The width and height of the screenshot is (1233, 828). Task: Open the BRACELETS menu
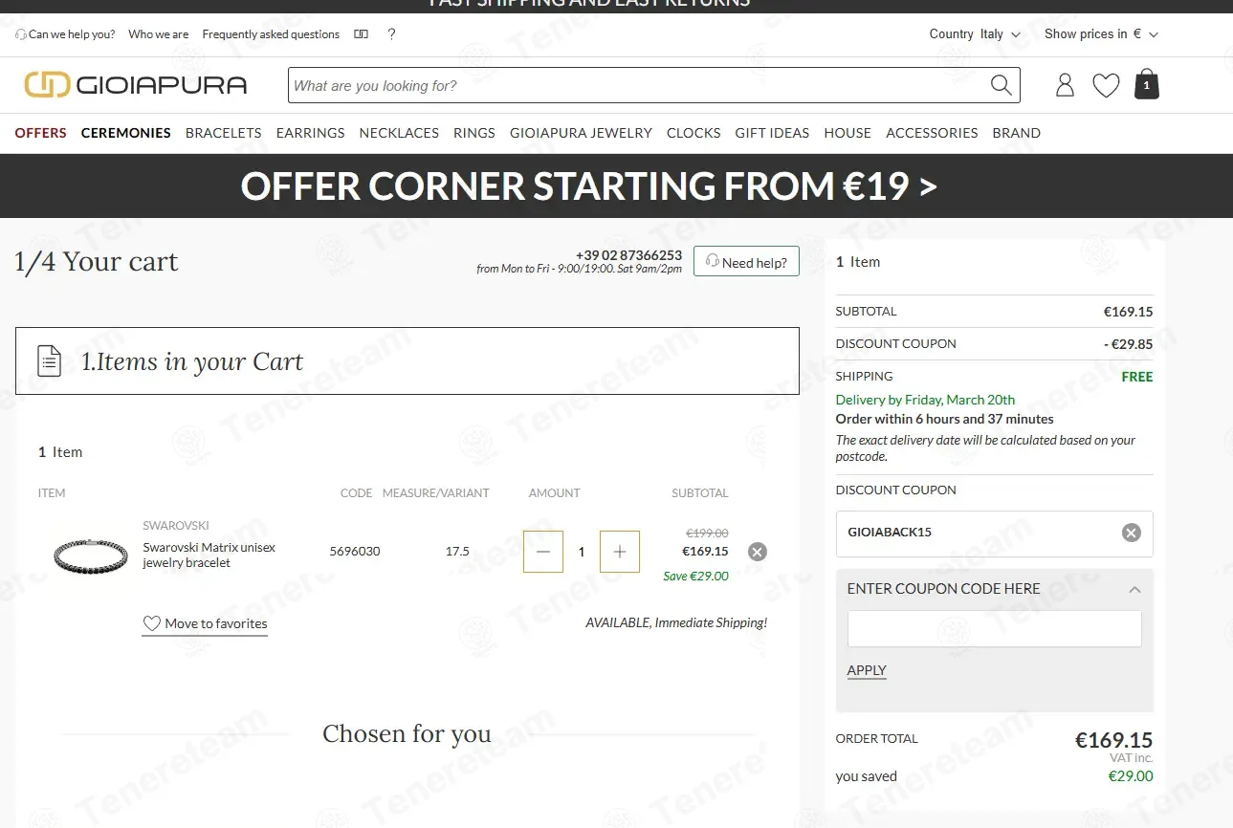pos(224,133)
